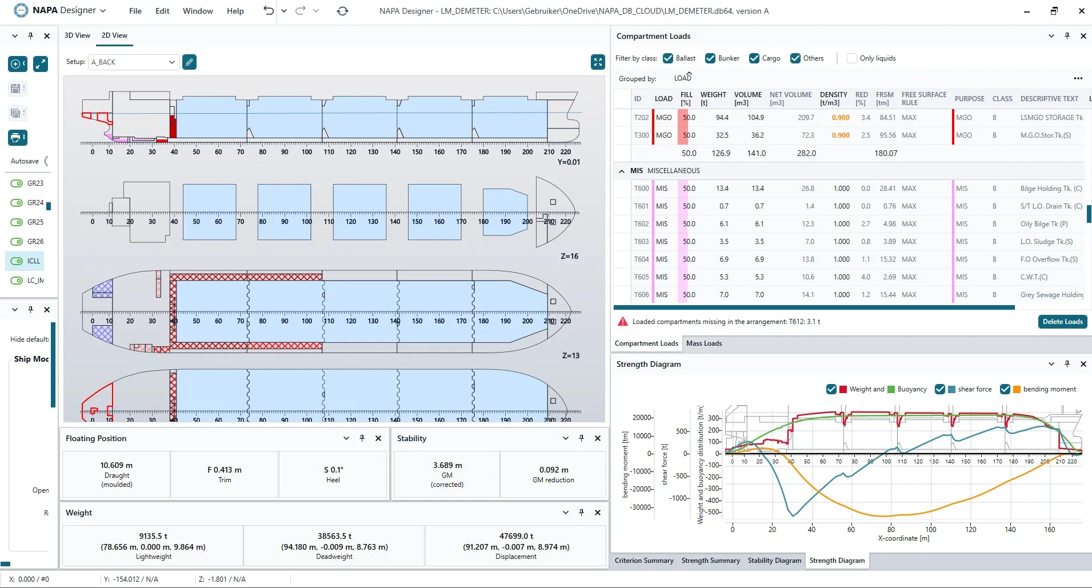Pin the Stability panel

[581, 438]
